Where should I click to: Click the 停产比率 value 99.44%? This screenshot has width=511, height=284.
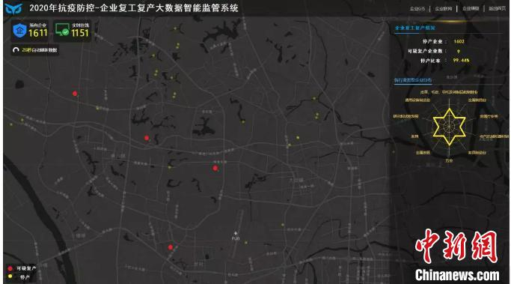point(461,61)
